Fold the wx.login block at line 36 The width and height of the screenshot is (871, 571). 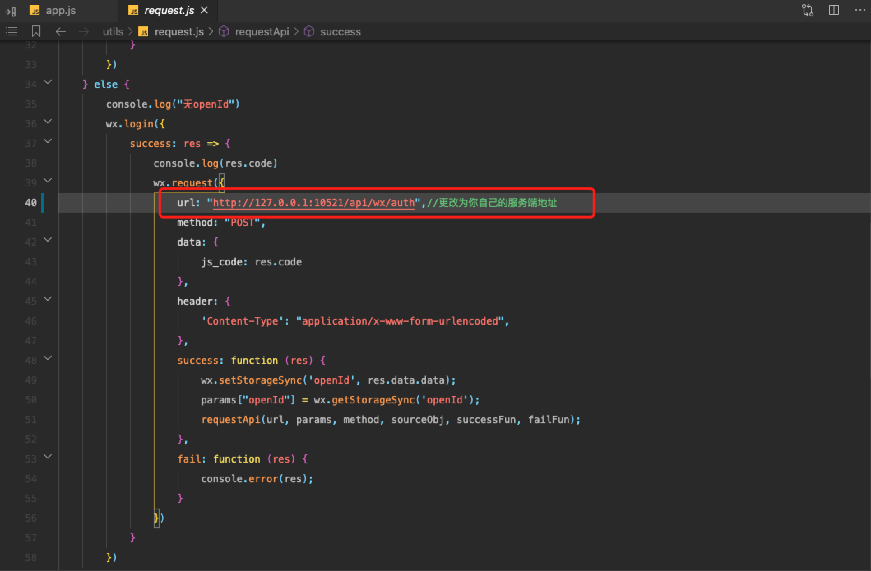pyautogui.click(x=48, y=122)
